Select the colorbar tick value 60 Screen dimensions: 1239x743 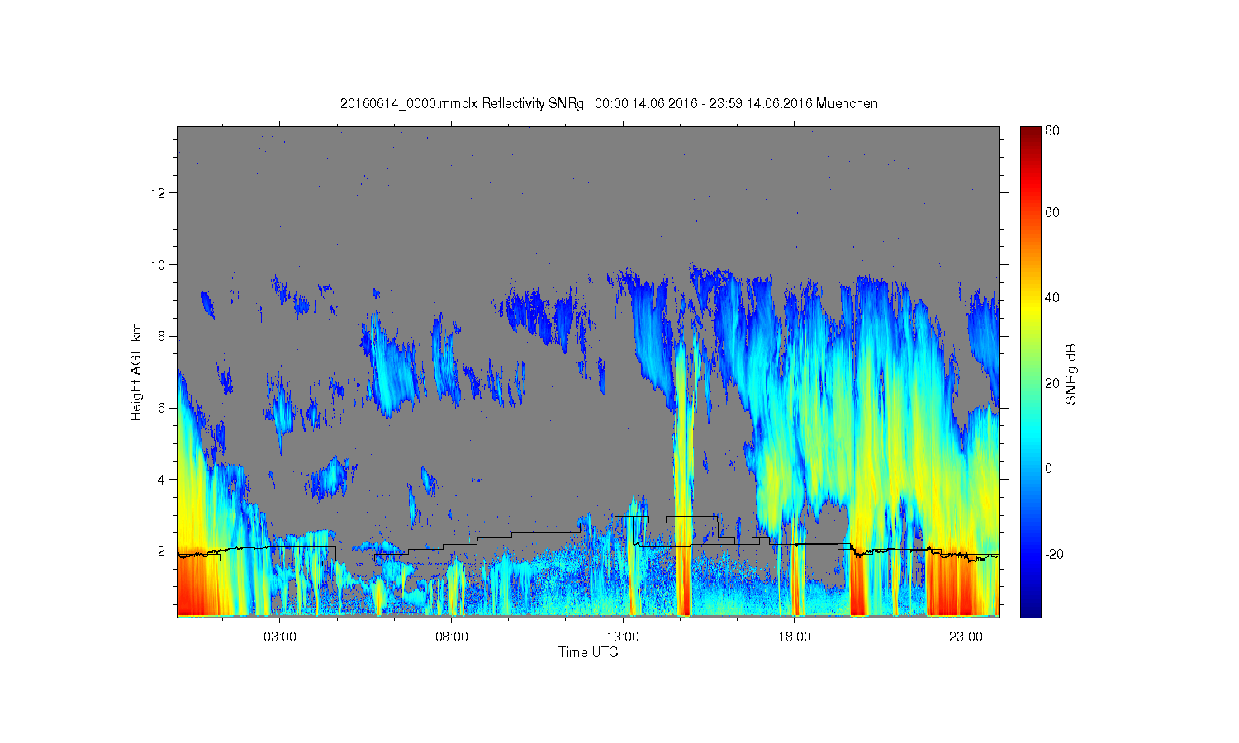pos(1052,212)
